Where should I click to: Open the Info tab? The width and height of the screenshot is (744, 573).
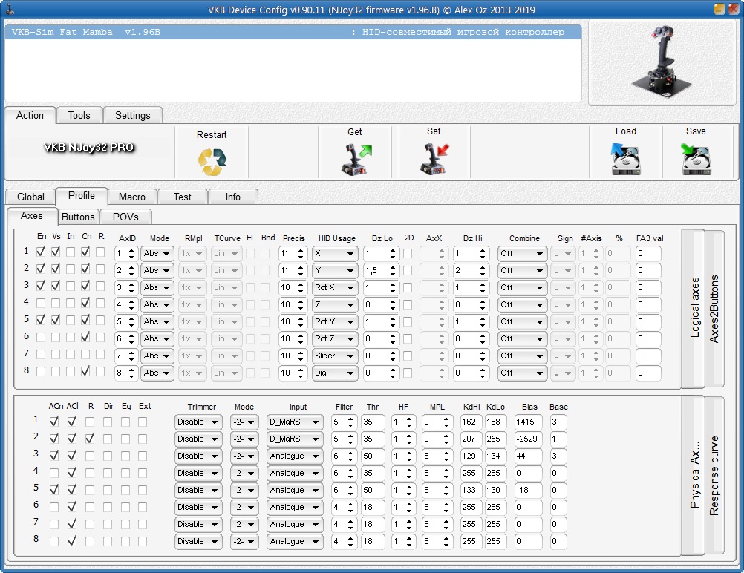232,197
